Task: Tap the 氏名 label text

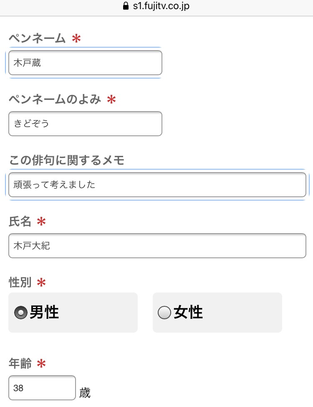Action: (x=20, y=221)
